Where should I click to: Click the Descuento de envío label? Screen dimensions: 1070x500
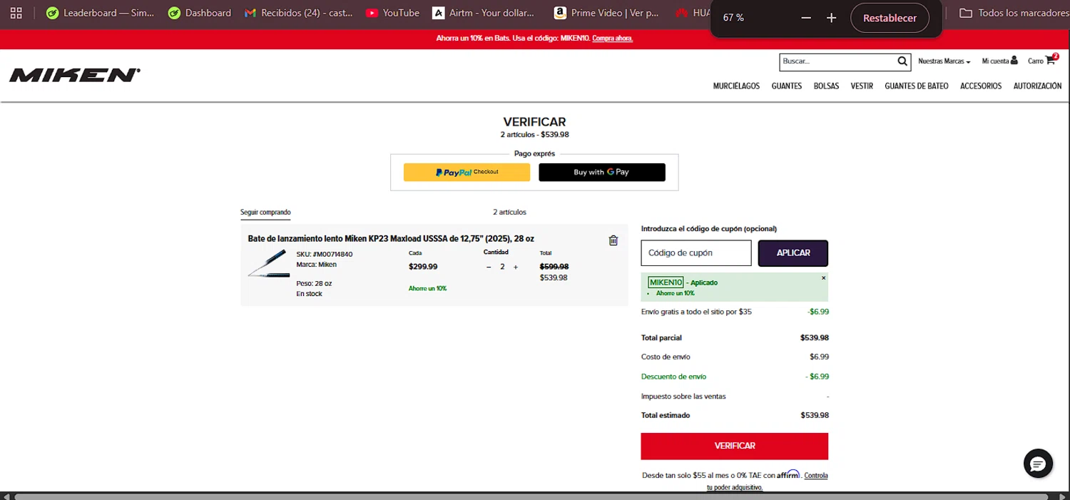[x=674, y=377]
